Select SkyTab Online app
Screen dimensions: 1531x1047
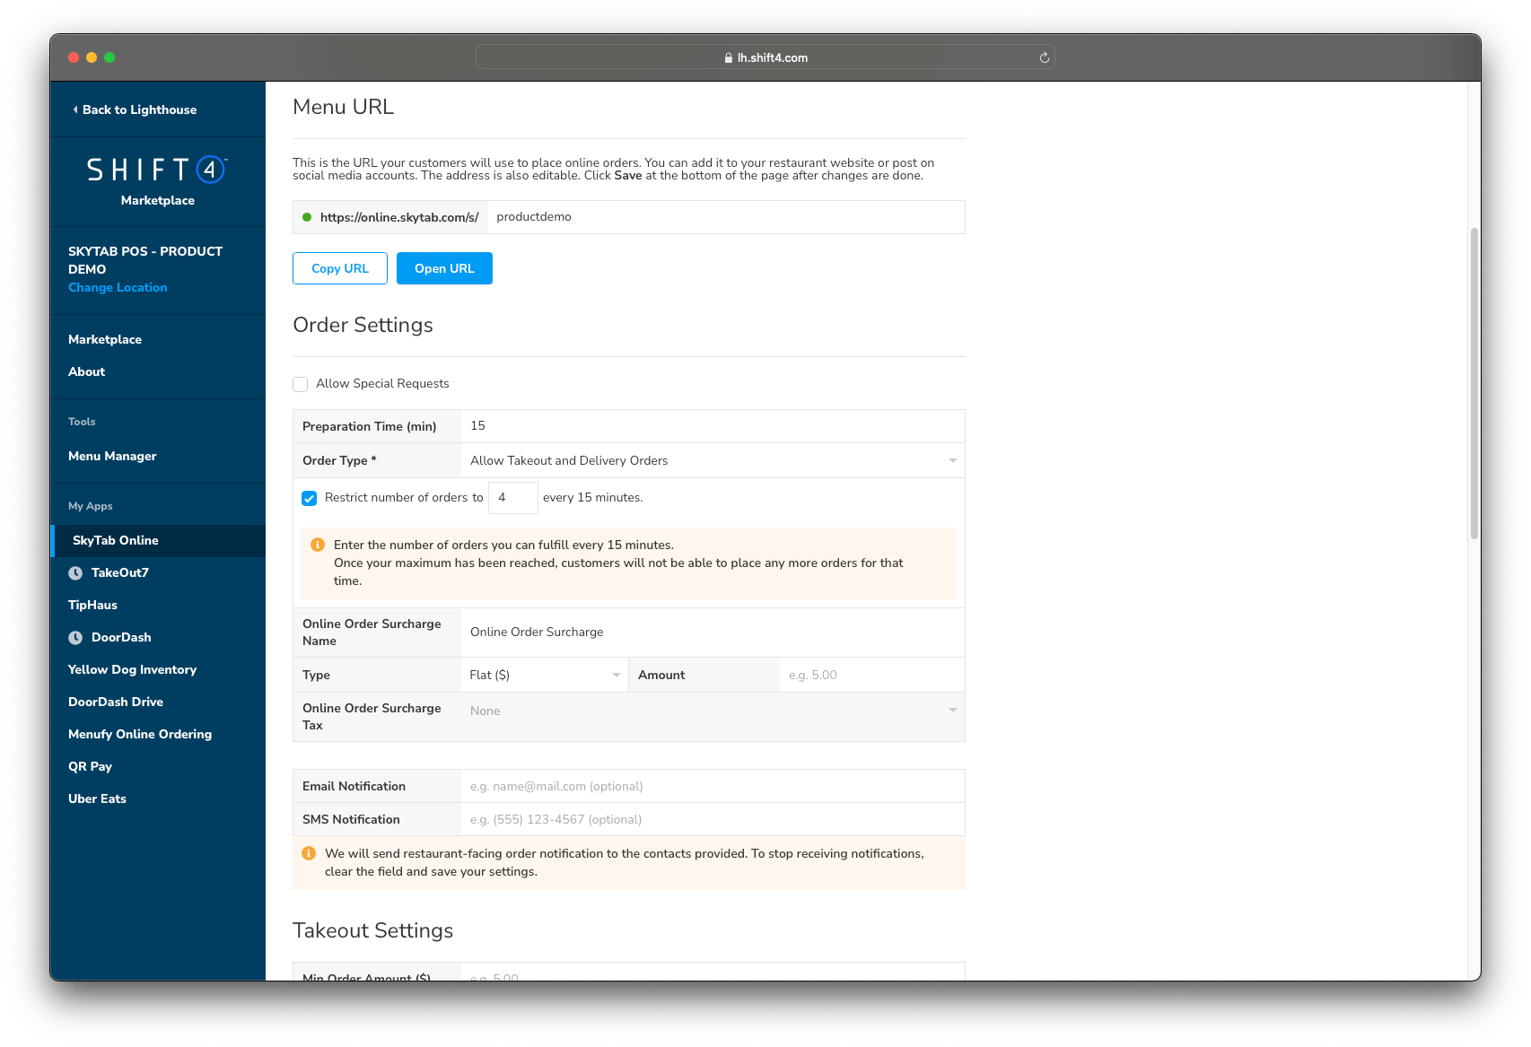tap(158, 540)
